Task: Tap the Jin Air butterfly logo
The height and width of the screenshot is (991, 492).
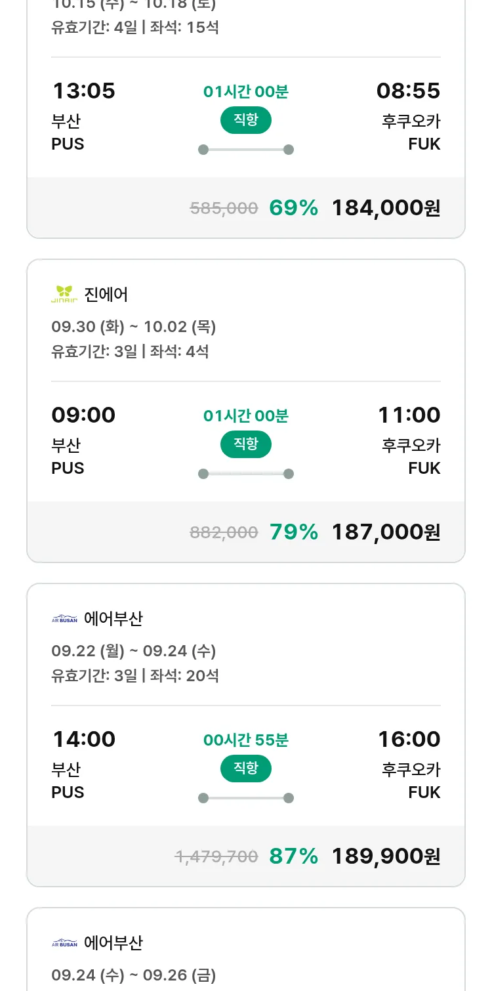Action: pyautogui.click(x=64, y=294)
